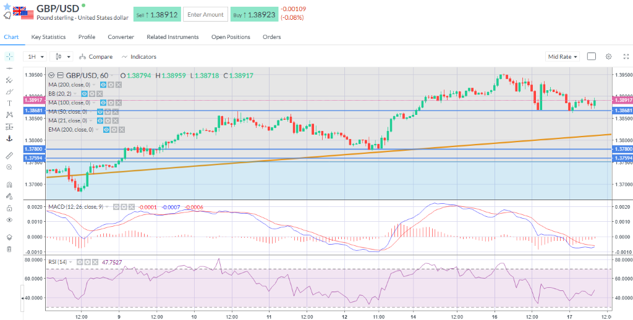Switch to the Key Statistics tab

coord(48,37)
